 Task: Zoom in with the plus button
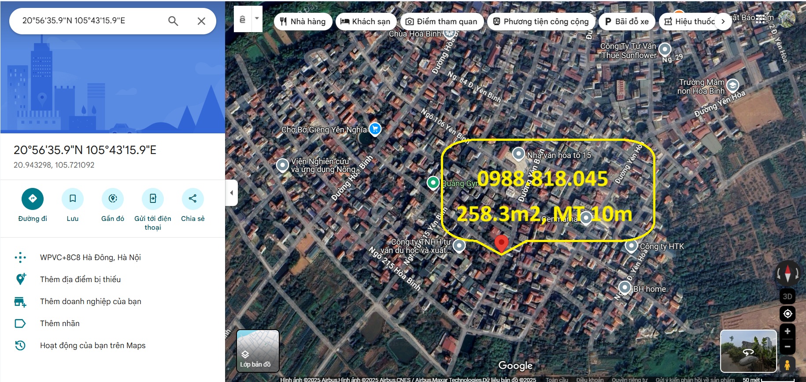pos(788,331)
